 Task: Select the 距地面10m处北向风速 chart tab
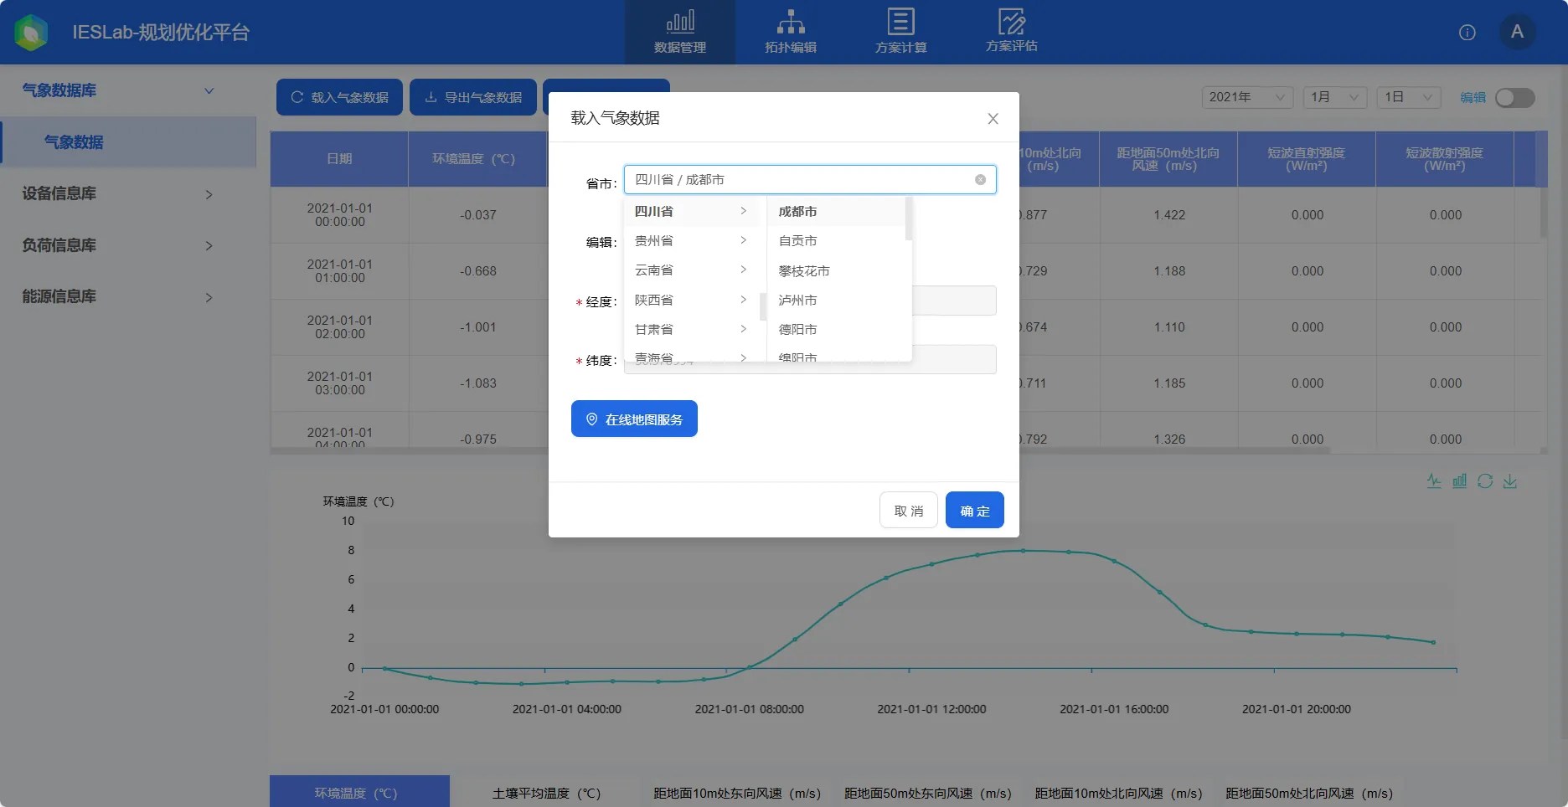1118,793
